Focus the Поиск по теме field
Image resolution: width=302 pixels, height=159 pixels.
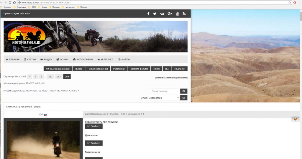click(x=165, y=91)
